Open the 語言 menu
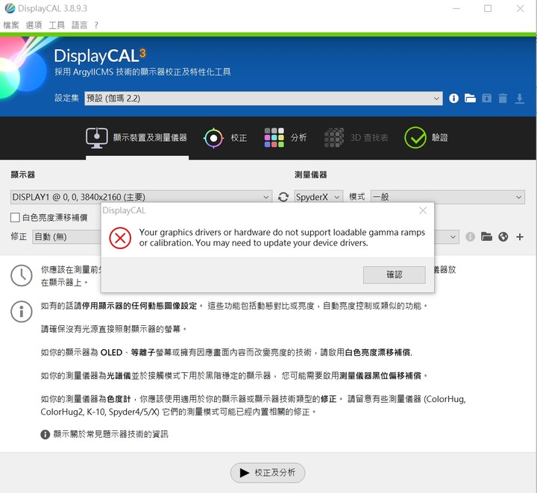Viewport: 537px width, 493px height. pos(80,25)
